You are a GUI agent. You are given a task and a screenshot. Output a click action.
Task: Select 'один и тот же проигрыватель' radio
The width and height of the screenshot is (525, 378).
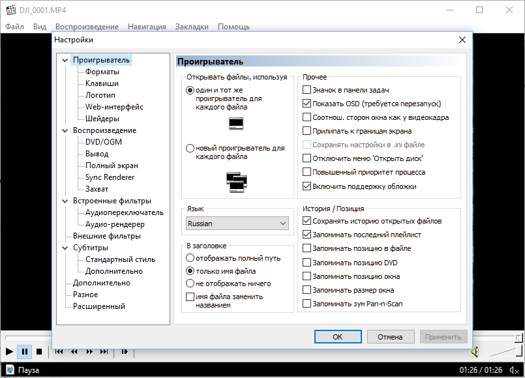[x=190, y=91]
